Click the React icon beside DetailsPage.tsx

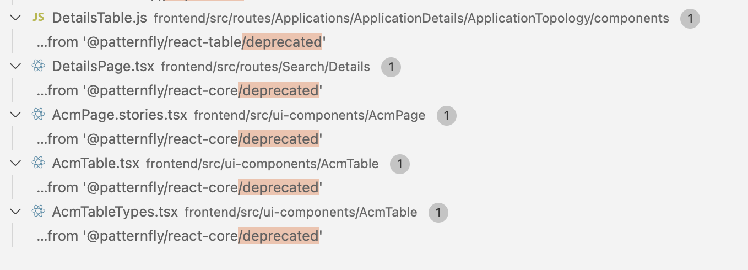click(38, 67)
